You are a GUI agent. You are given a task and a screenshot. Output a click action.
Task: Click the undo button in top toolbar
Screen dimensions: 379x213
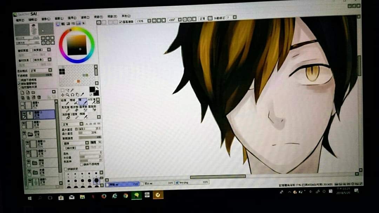pyautogui.click(x=99, y=22)
